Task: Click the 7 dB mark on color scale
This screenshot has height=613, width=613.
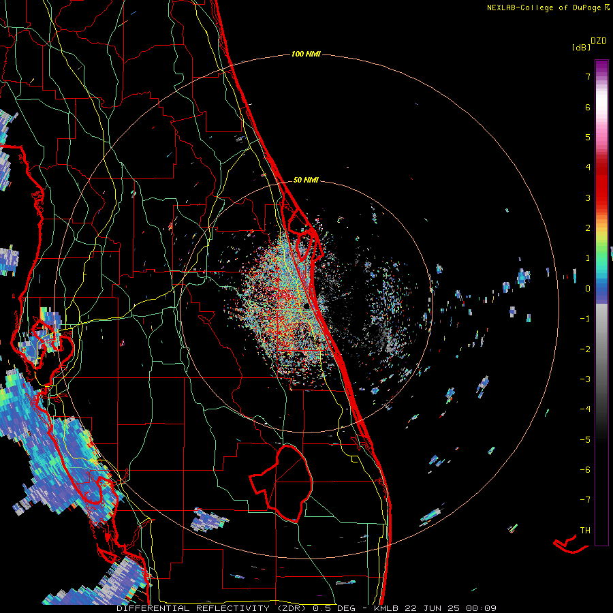Action: [588, 76]
